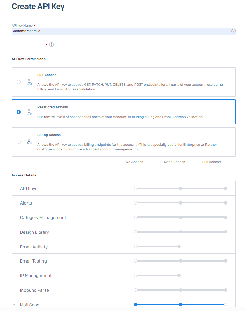Click the info icon beside the required field marker
The height and width of the screenshot is (311, 246).
pos(51,44)
